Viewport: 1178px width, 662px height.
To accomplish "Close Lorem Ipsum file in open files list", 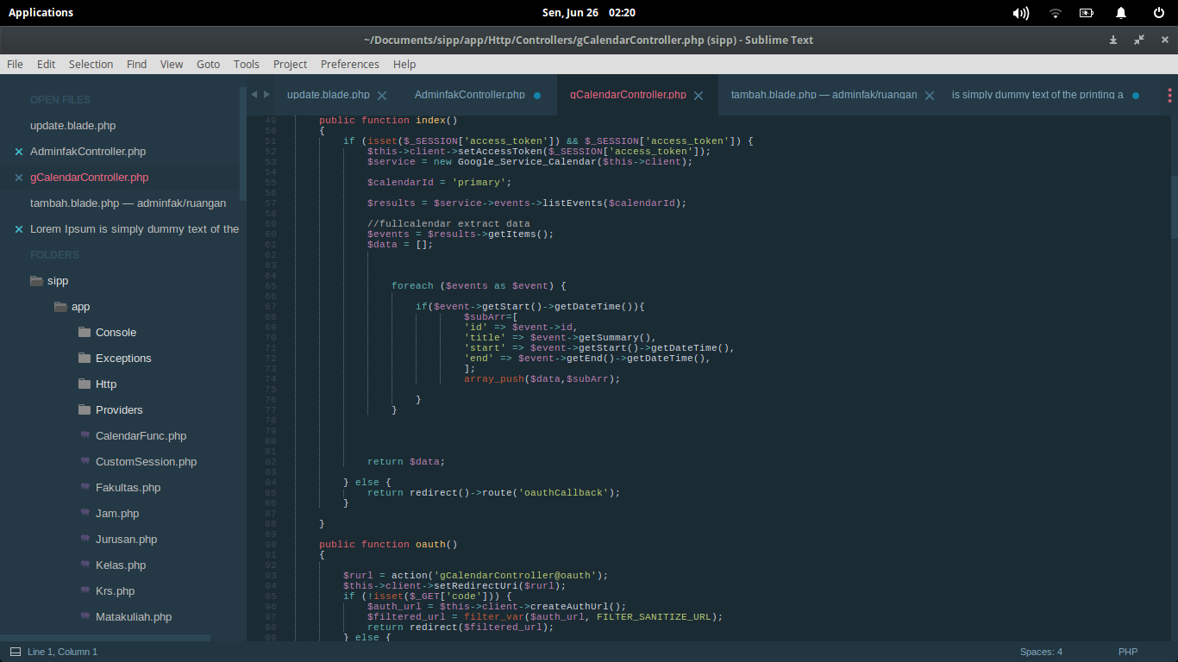I will pyautogui.click(x=19, y=229).
